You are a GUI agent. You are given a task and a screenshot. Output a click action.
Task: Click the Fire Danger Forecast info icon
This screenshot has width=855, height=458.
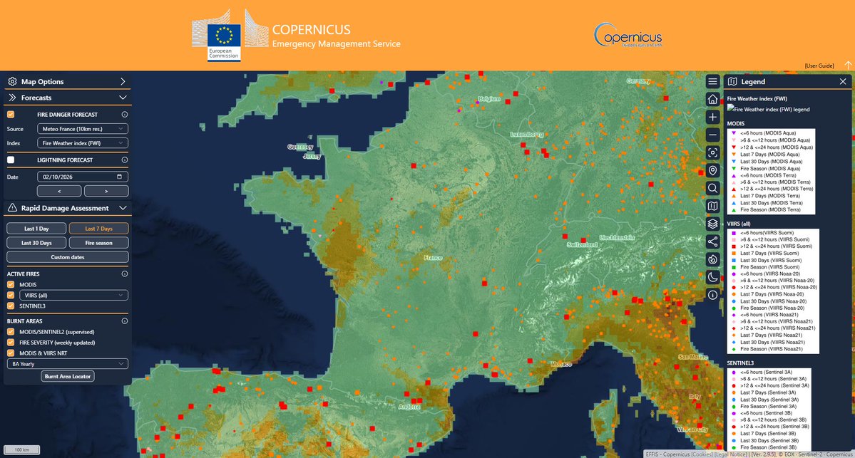pos(124,115)
